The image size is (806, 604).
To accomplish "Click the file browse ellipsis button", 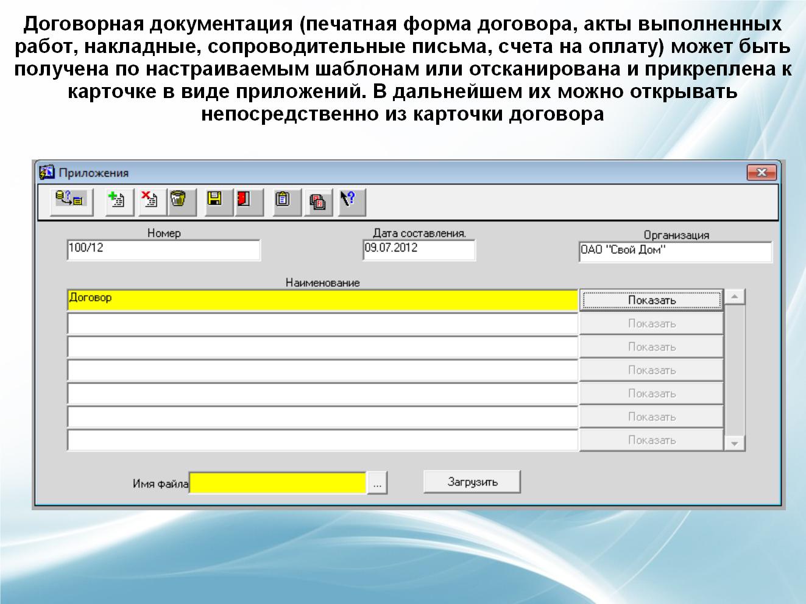I will tap(377, 483).
